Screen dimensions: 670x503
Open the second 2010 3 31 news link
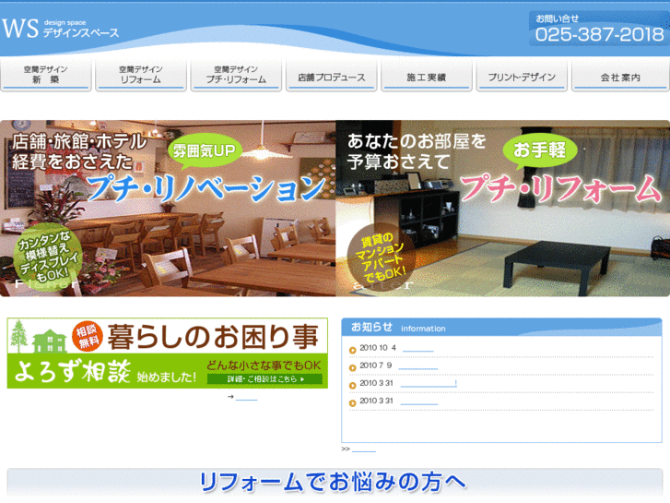tap(418, 401)
